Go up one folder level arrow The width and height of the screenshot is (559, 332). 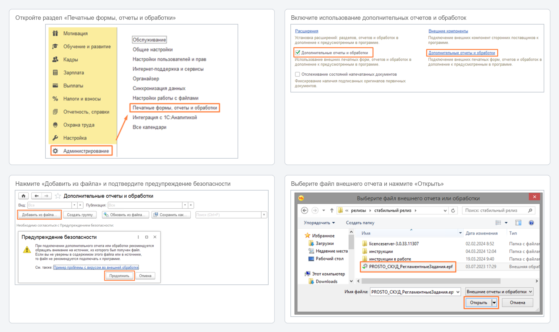(x=332, y=211)
